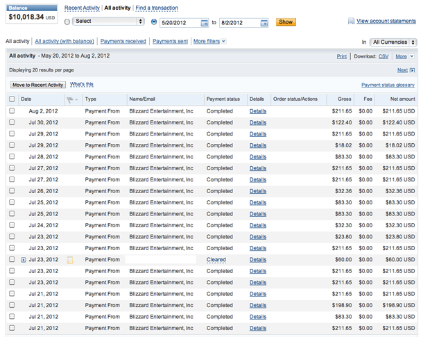Open the Payment status glossary link

pos(388,85)
